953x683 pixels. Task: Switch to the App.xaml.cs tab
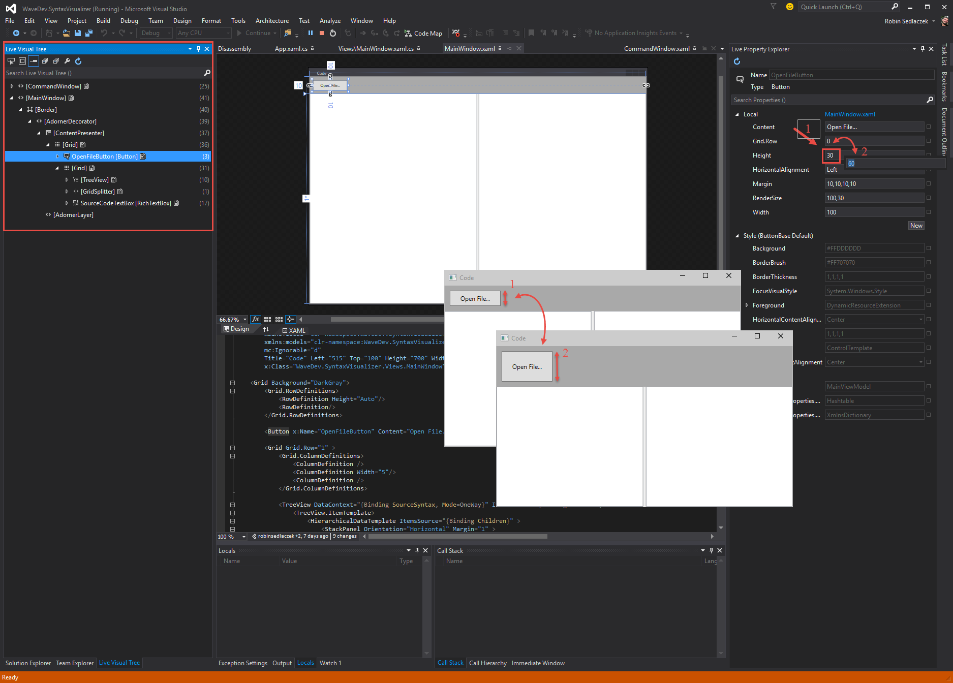[x=291, y=49]
